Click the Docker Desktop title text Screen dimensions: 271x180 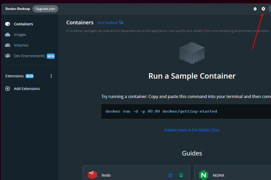point(18,9)
